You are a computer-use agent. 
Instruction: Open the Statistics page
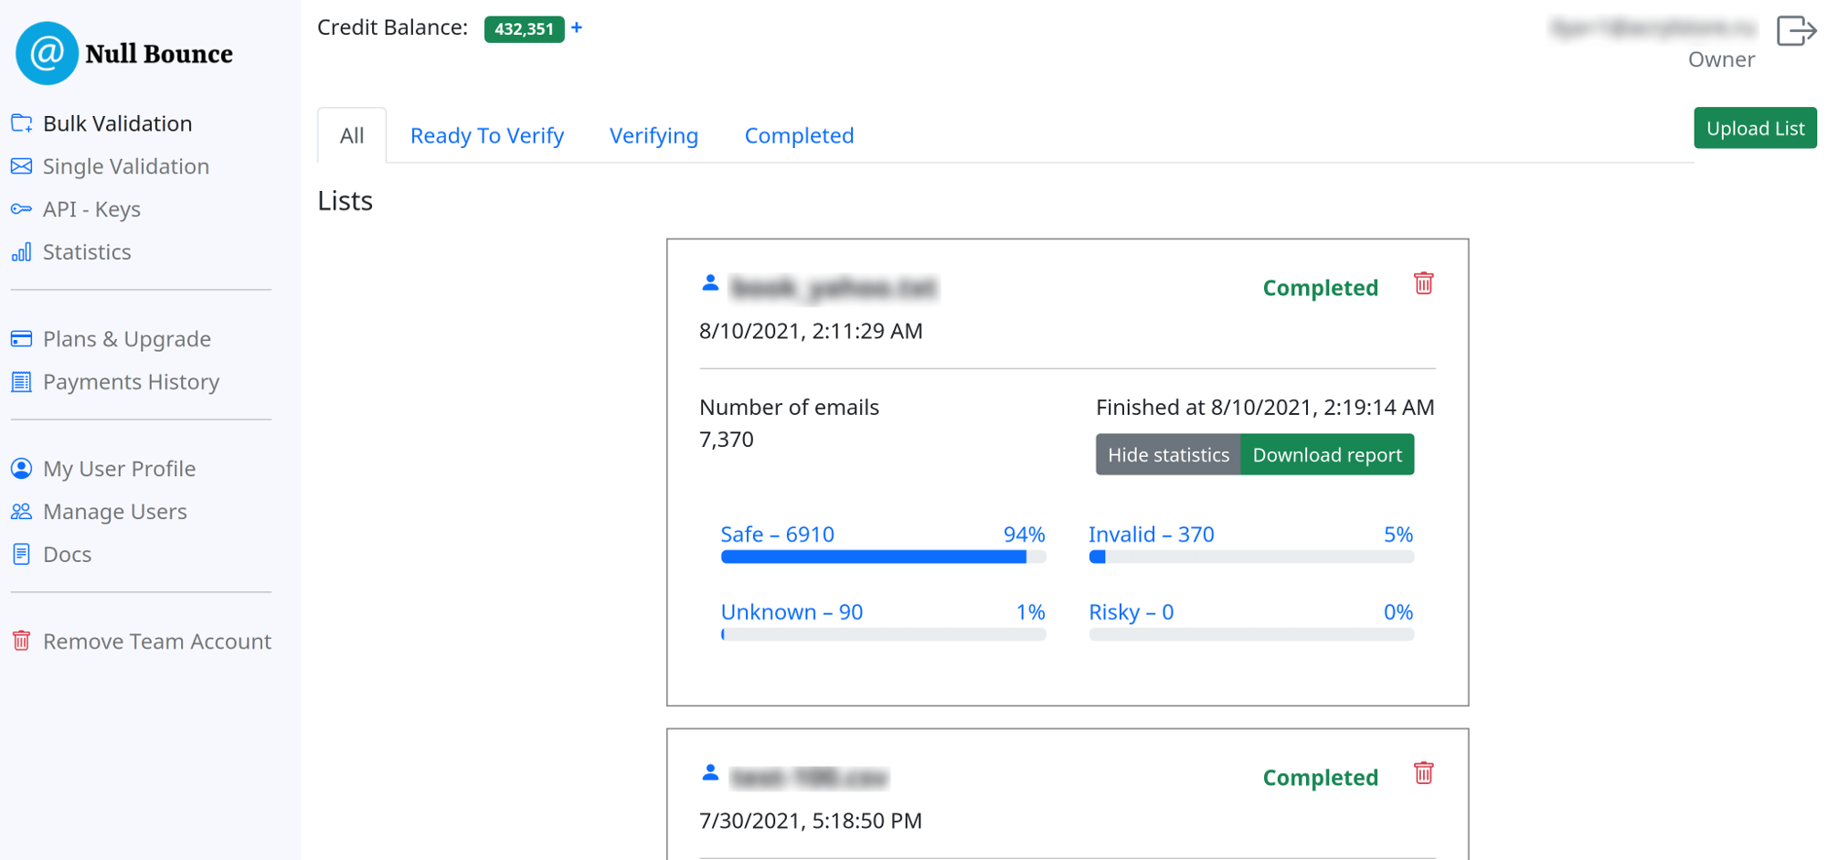point(87,251)
